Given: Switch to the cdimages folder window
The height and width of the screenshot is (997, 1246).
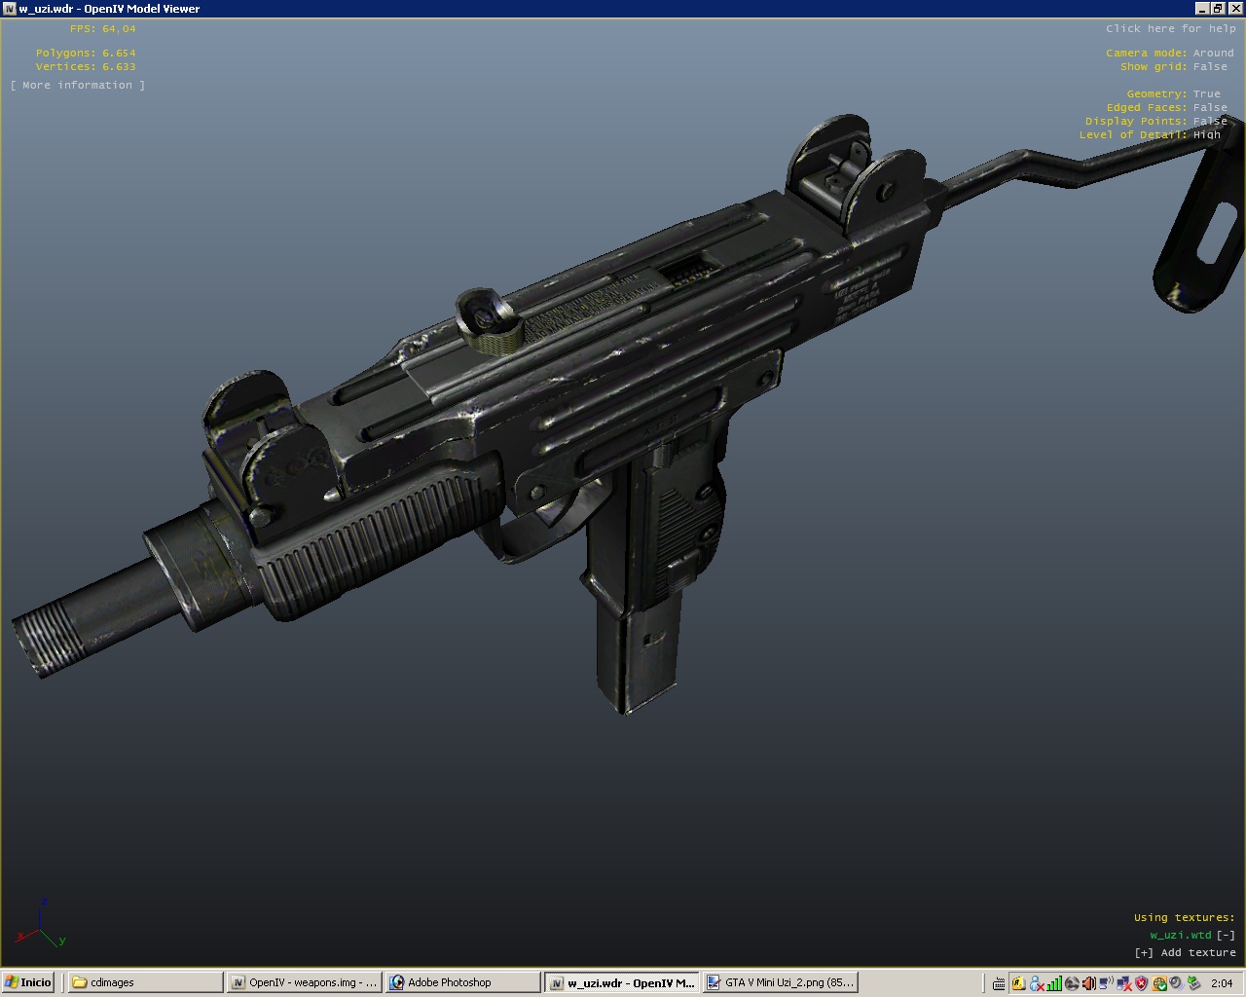Looking at the screenshot, I should point(145,982).
